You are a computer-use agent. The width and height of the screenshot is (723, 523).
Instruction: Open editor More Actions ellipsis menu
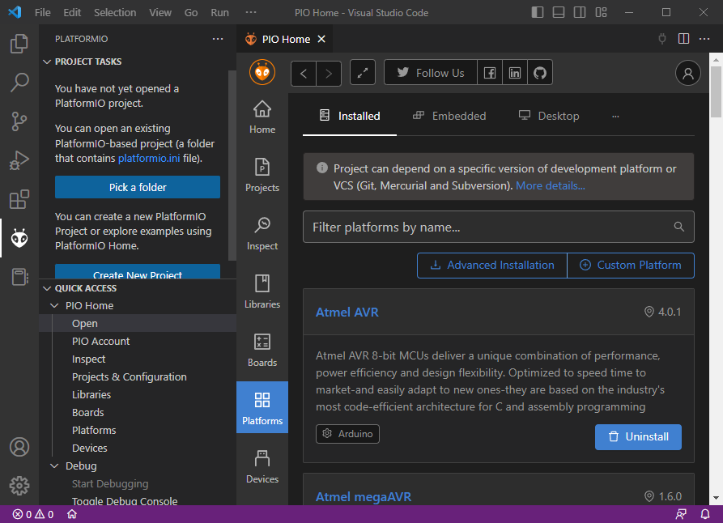(x=704, y=39)
